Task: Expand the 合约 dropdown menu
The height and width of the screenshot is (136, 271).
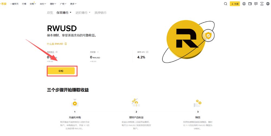Action: tap(43, 4)
